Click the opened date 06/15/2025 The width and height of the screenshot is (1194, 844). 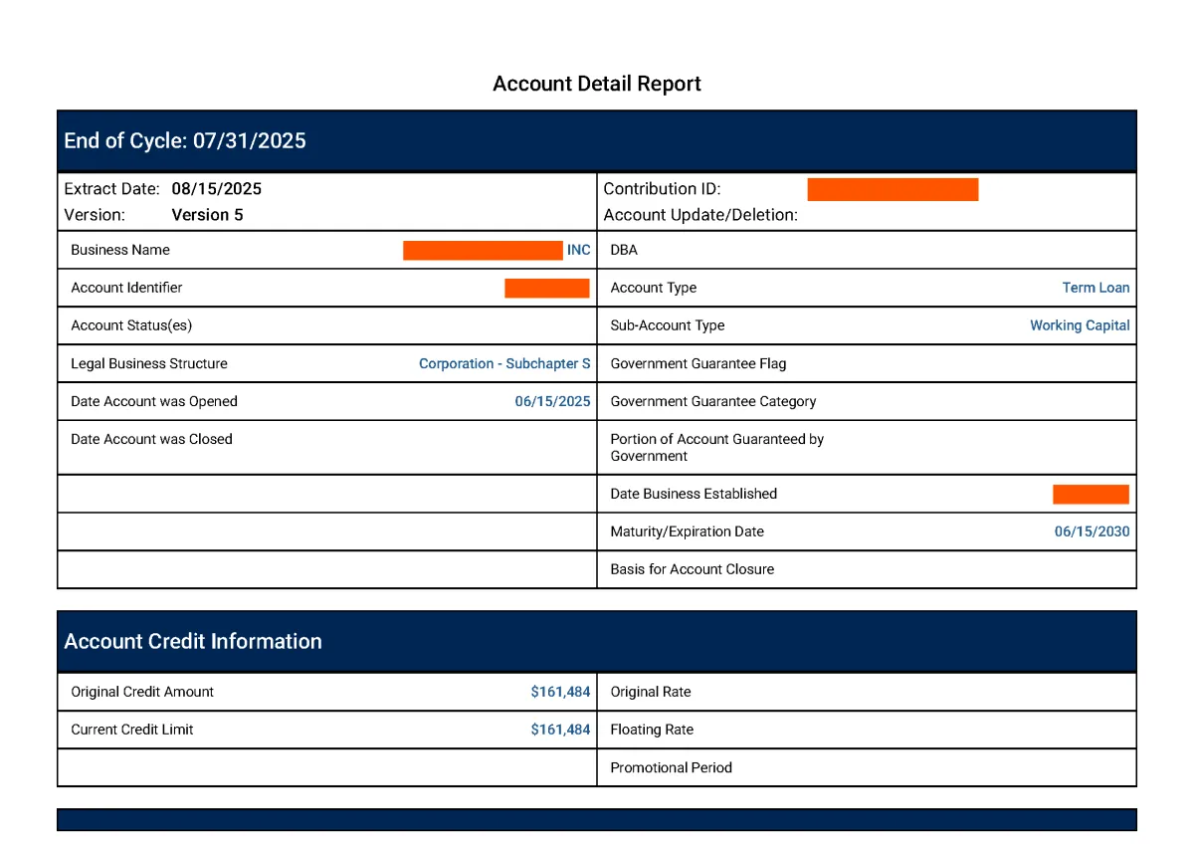pos(552,401)
